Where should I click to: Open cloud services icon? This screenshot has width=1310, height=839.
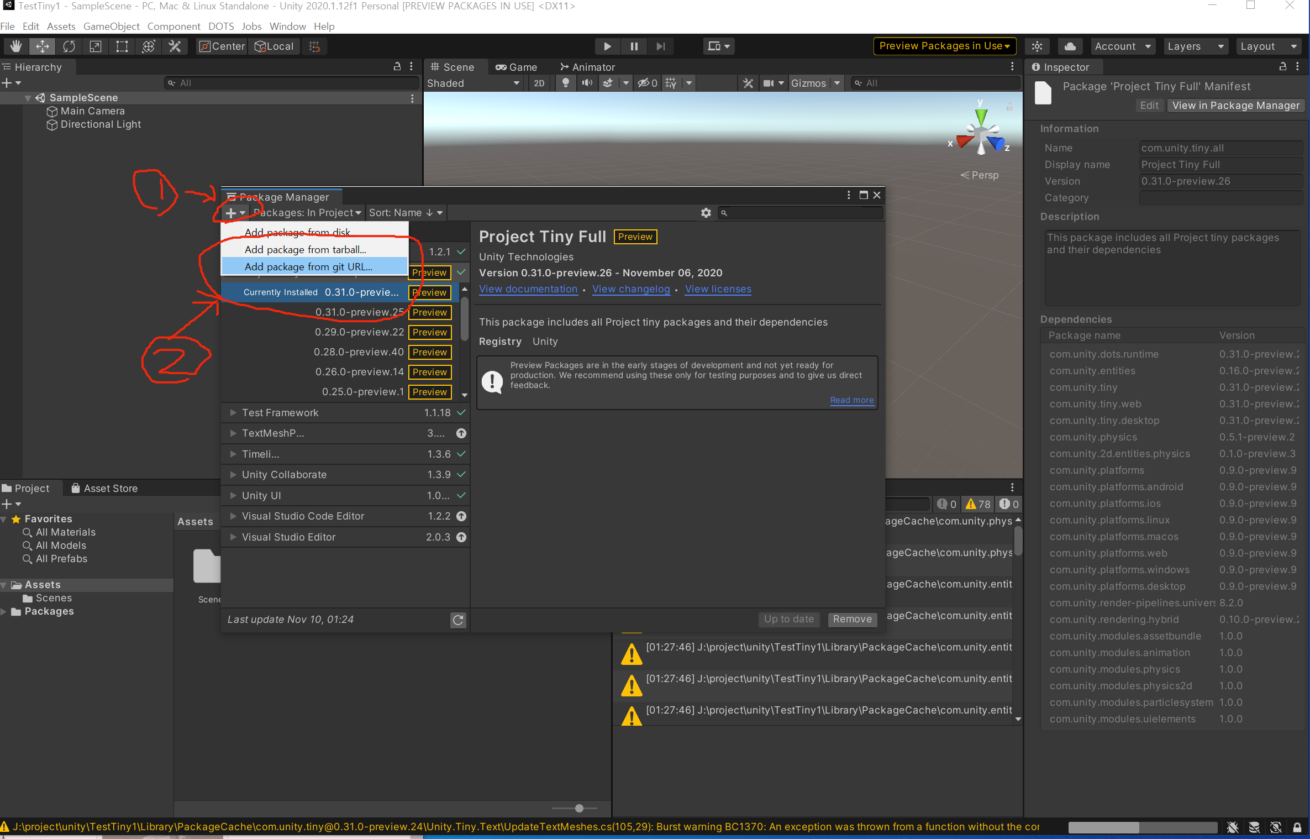coord(1070,46)
